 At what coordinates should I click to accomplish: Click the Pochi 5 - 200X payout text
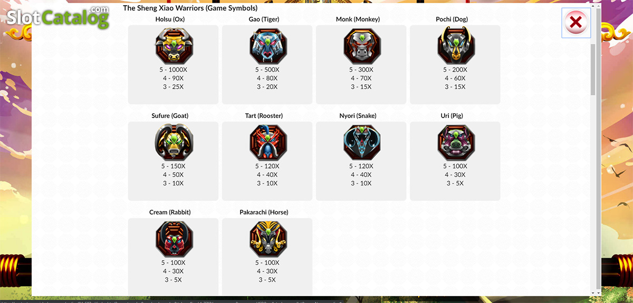(x=455, y=70)
